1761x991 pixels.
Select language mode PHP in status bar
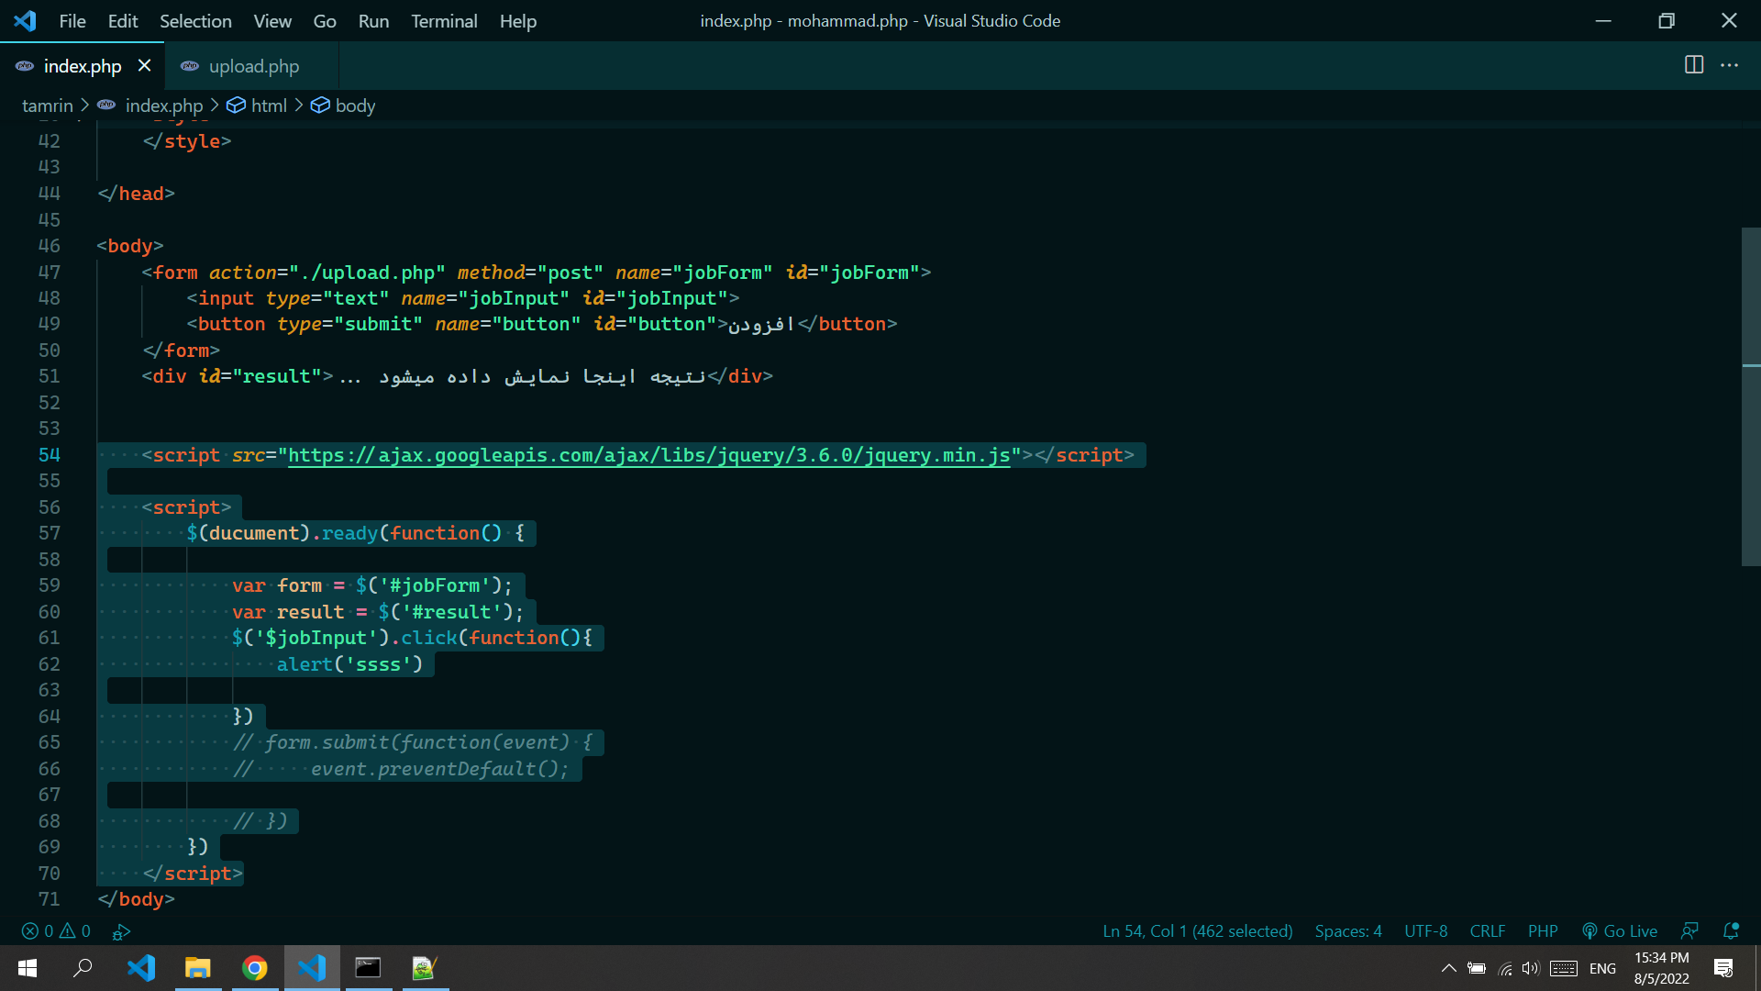coord(1543,931)
